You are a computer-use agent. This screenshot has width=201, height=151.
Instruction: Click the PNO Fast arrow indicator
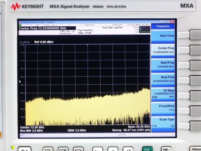(73, 31)
